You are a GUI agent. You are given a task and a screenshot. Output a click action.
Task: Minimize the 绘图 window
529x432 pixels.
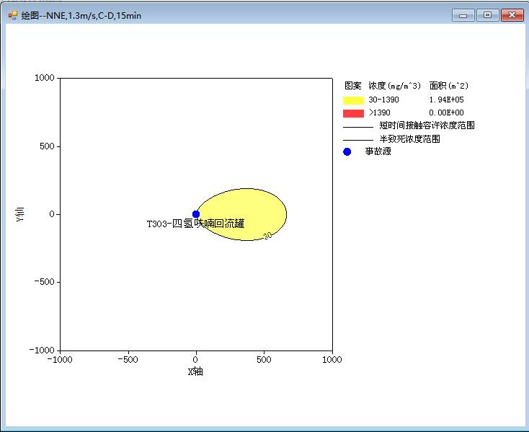(x=463, y=15)
